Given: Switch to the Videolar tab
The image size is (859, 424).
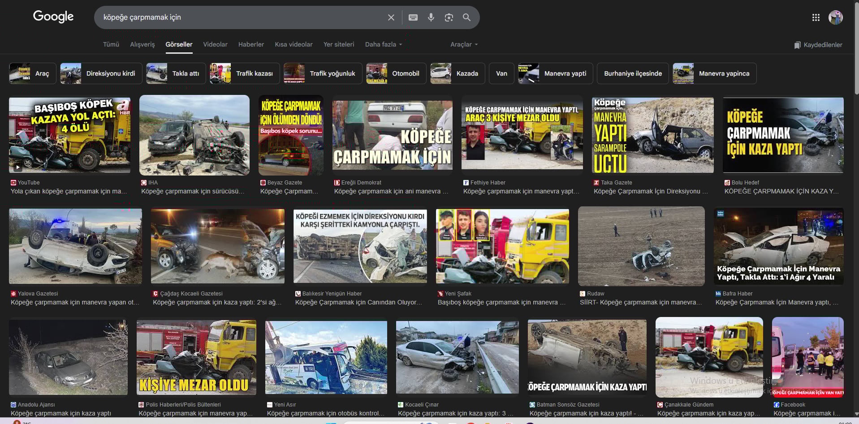Looking at the screenshot, I should pyautogui.click(x=215, y=44).
